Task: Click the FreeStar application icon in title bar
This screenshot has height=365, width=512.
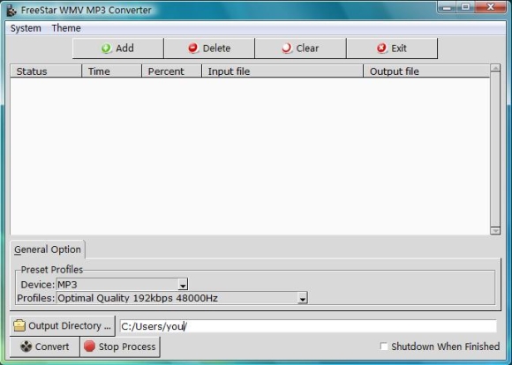Action: click(11, 11)
